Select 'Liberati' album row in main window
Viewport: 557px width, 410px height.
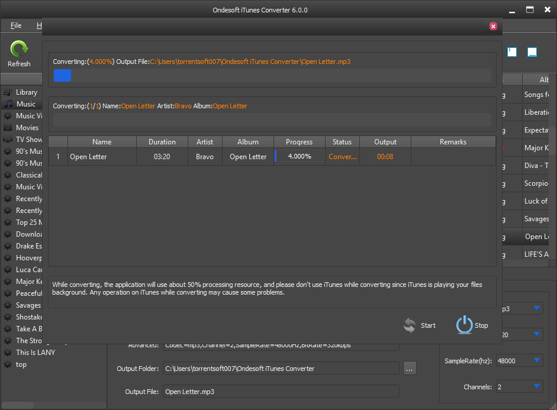pos(536,112)
